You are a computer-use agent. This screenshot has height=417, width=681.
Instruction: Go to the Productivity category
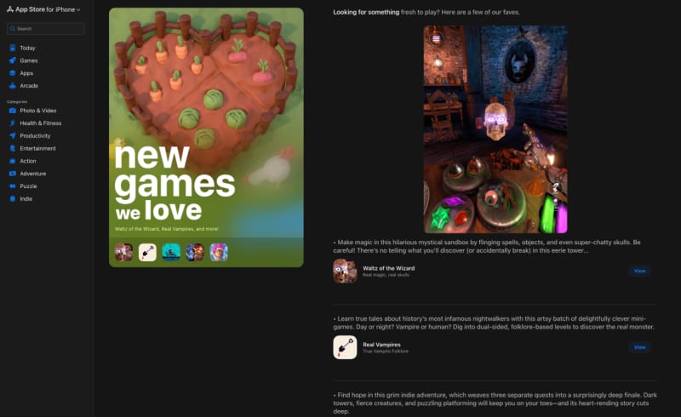[35, 136]
